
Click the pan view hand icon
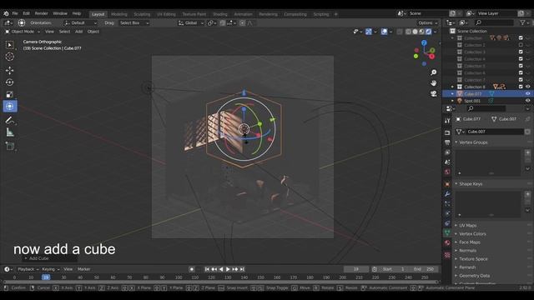[x=434, y=83]
